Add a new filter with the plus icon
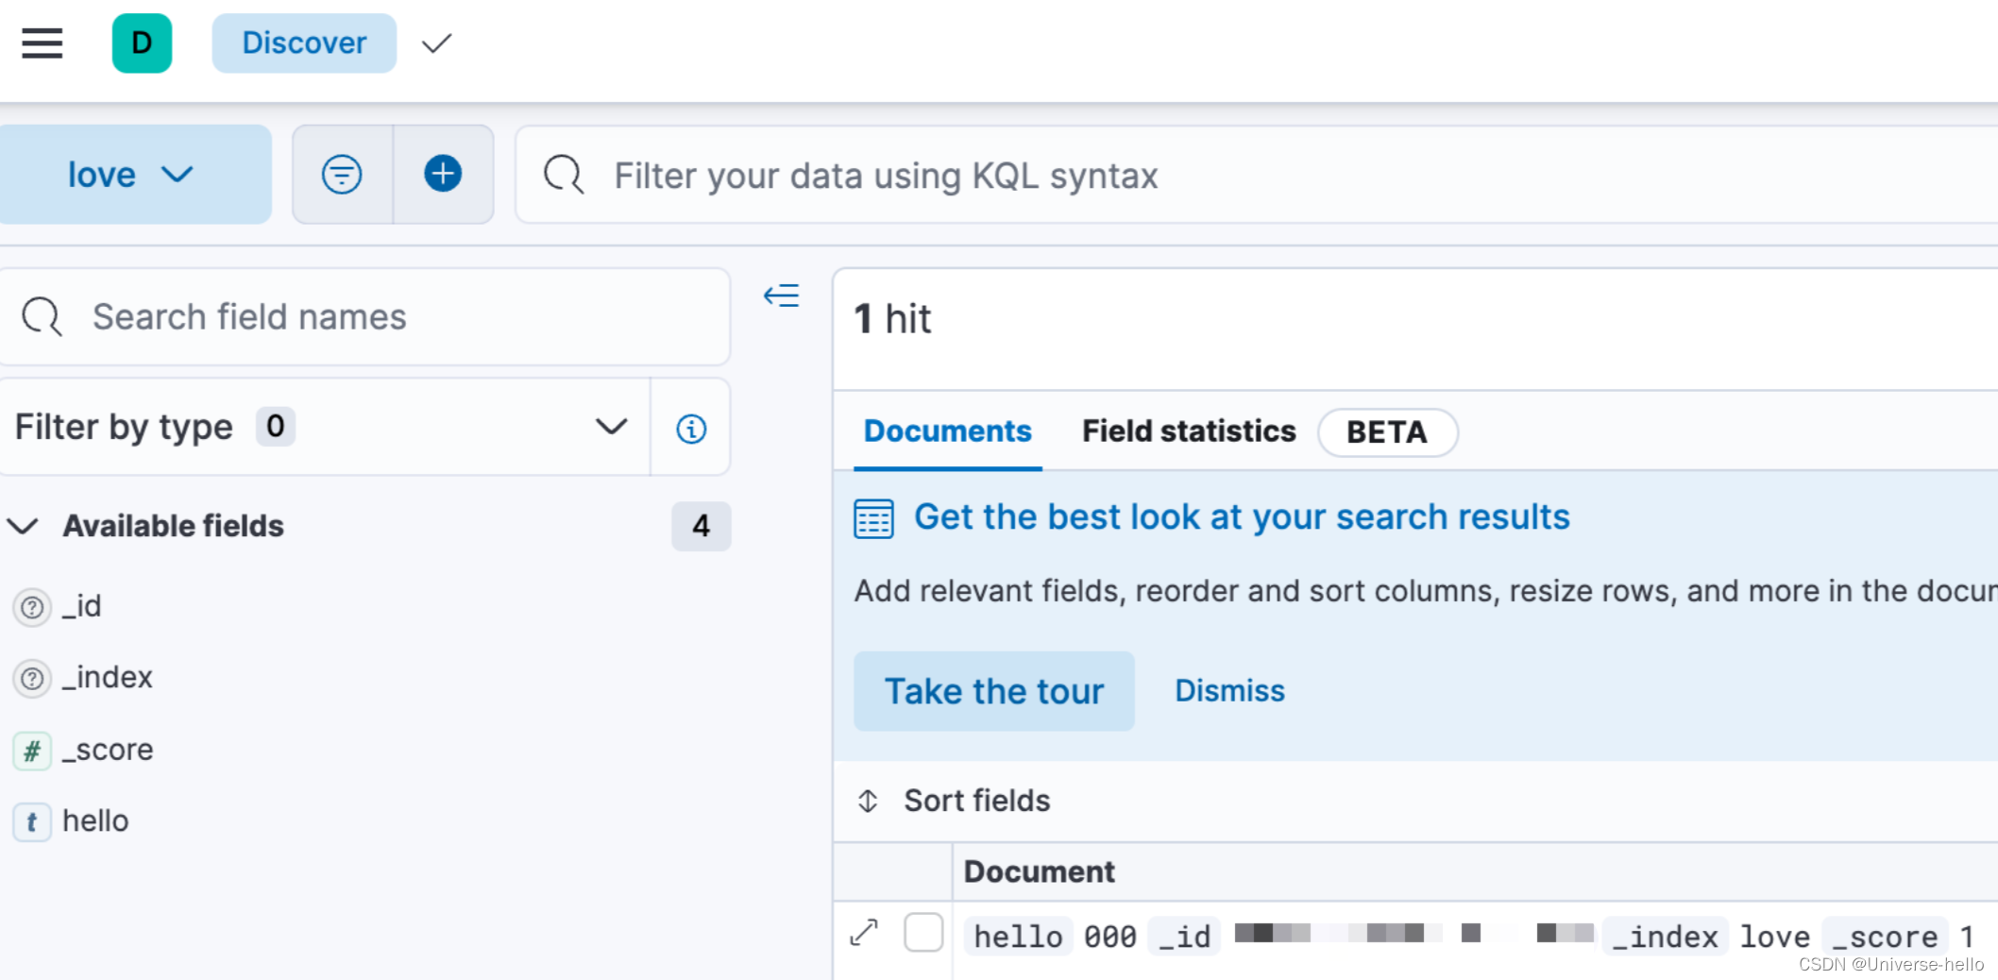This screenshot has height=980, width=1998. click(x=442, y=174)
